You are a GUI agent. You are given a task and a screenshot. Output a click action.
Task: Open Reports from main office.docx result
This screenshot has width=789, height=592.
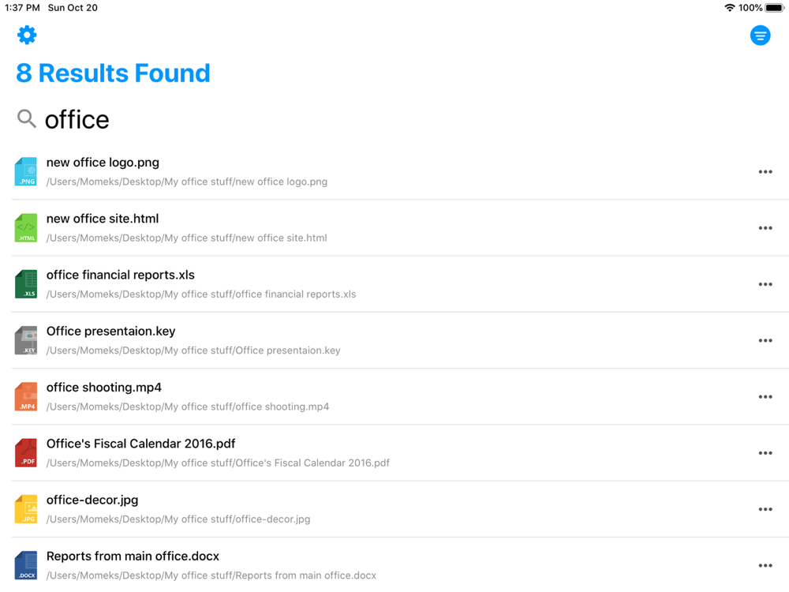click(133, 556)
